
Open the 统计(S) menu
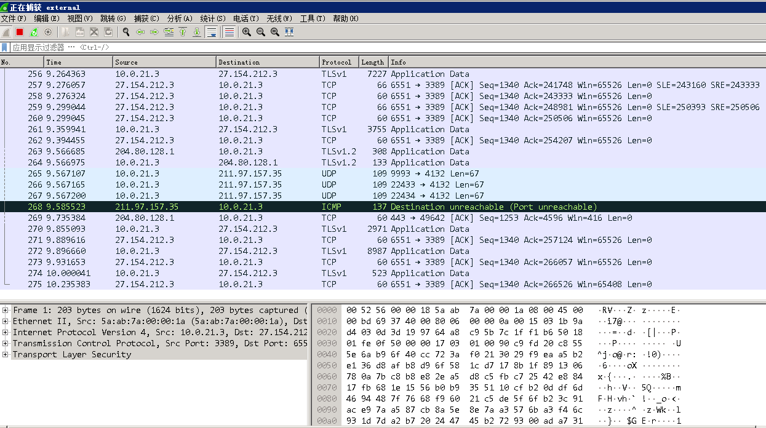(x=212, y=18)
